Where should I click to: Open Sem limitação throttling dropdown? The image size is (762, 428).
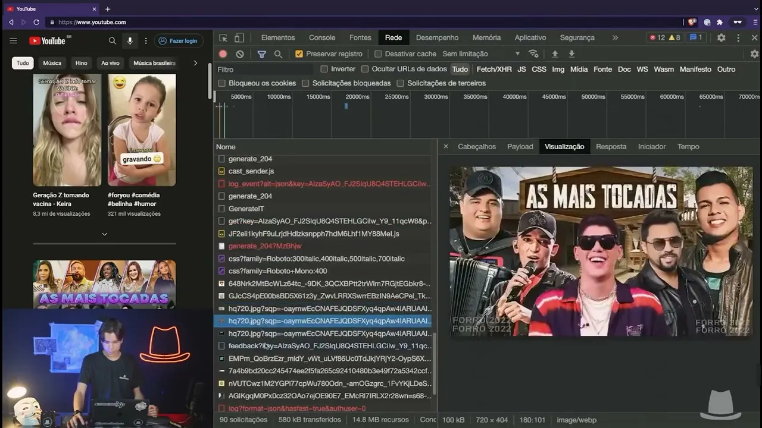click(481, 53)
